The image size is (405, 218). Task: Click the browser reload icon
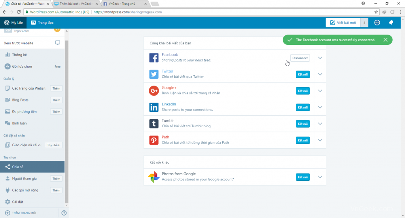19,12
